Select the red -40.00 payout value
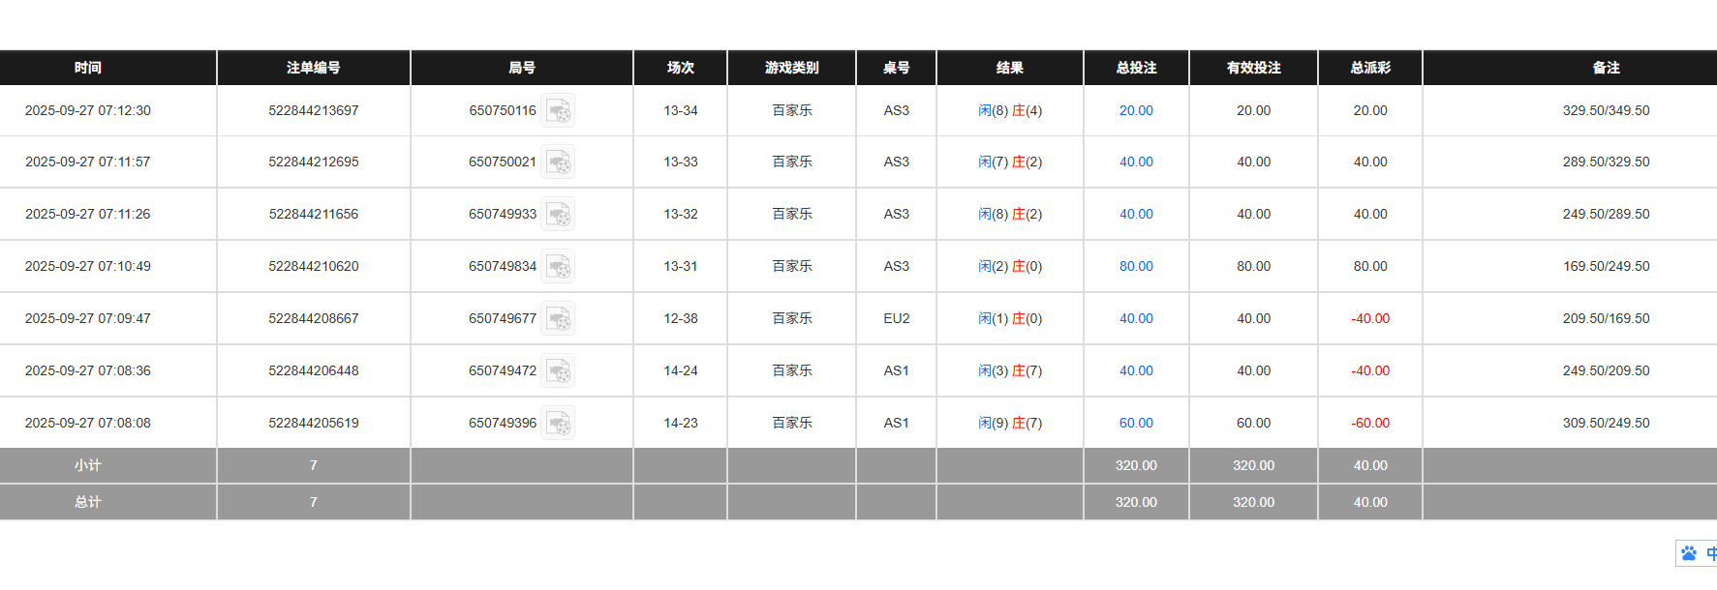Screen dimensions: 1717x590 point(1369,318)
